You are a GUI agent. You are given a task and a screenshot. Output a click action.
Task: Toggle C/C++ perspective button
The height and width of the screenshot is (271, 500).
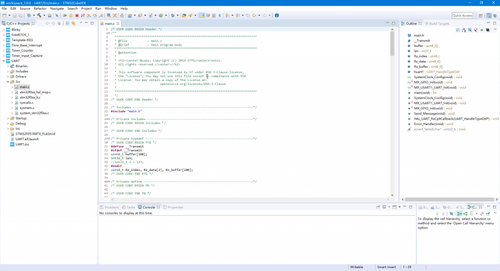[x=489, y=15]
